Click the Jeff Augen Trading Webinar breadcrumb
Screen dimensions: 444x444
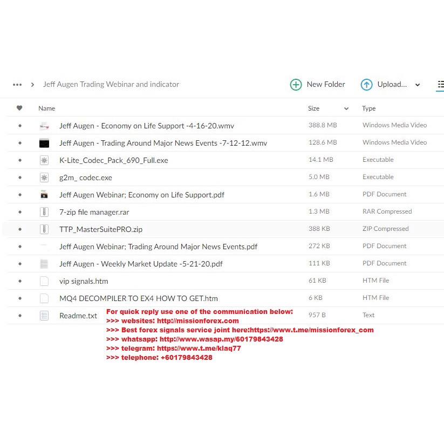point(111,85)
